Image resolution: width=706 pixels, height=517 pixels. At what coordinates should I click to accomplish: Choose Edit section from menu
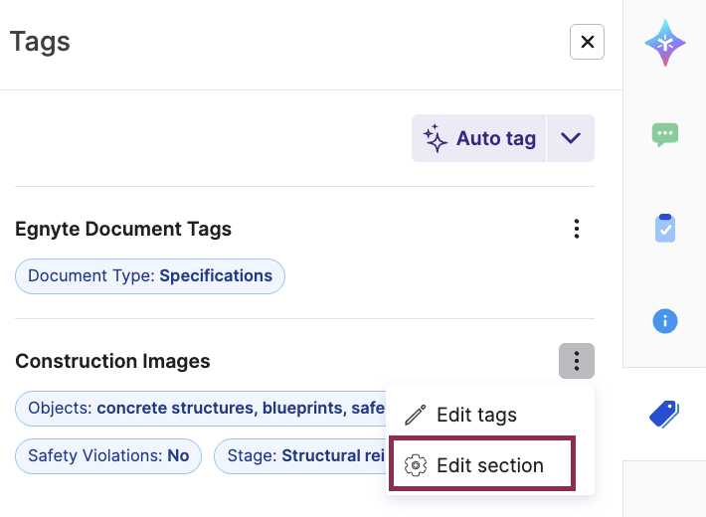(x=482, y=464)
